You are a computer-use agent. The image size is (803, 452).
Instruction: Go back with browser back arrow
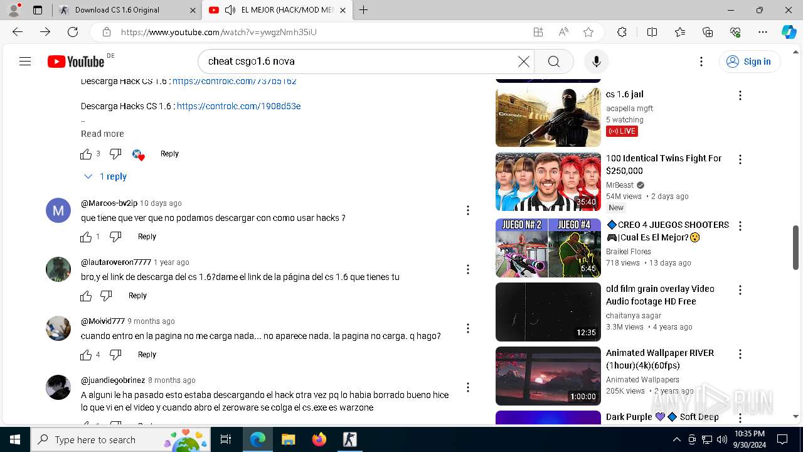pyautogui.click(x=18, y=32)
